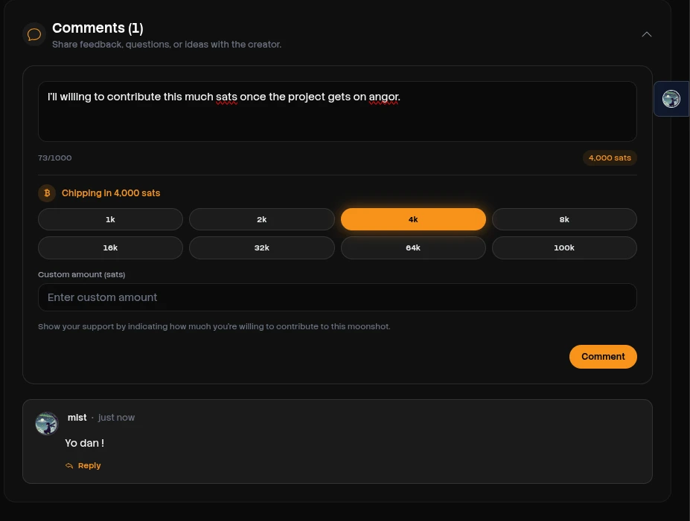Click the reply arrow icon
690x521 pixels.
69,466
